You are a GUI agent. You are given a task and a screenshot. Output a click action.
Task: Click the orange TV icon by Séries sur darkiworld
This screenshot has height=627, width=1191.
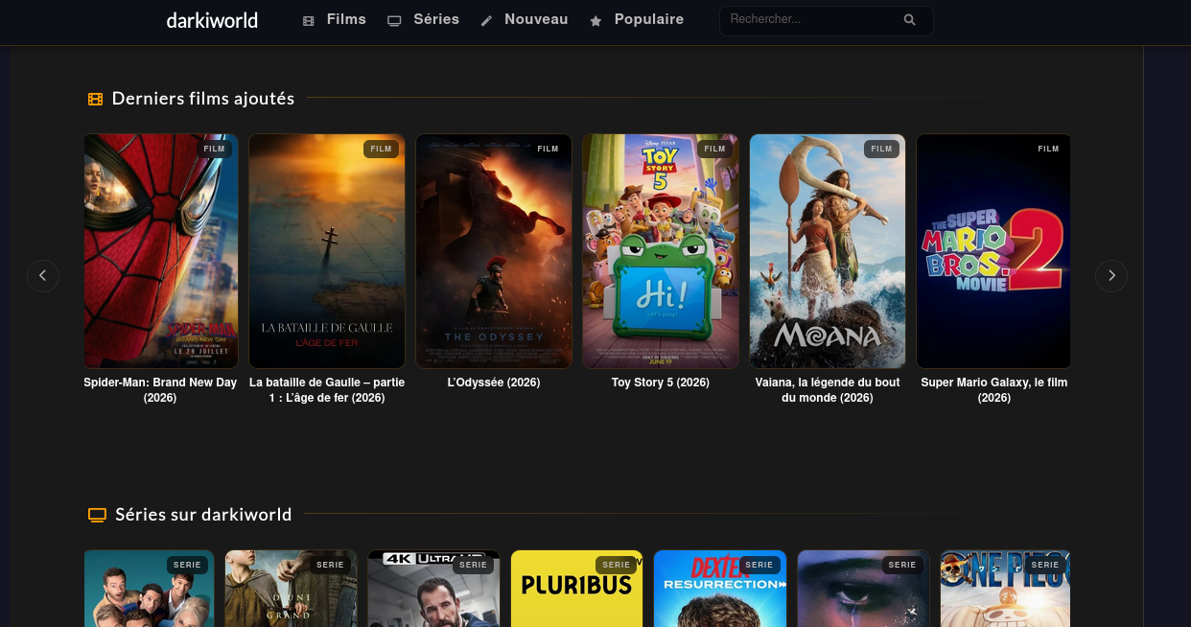click(x=97, y=515)
